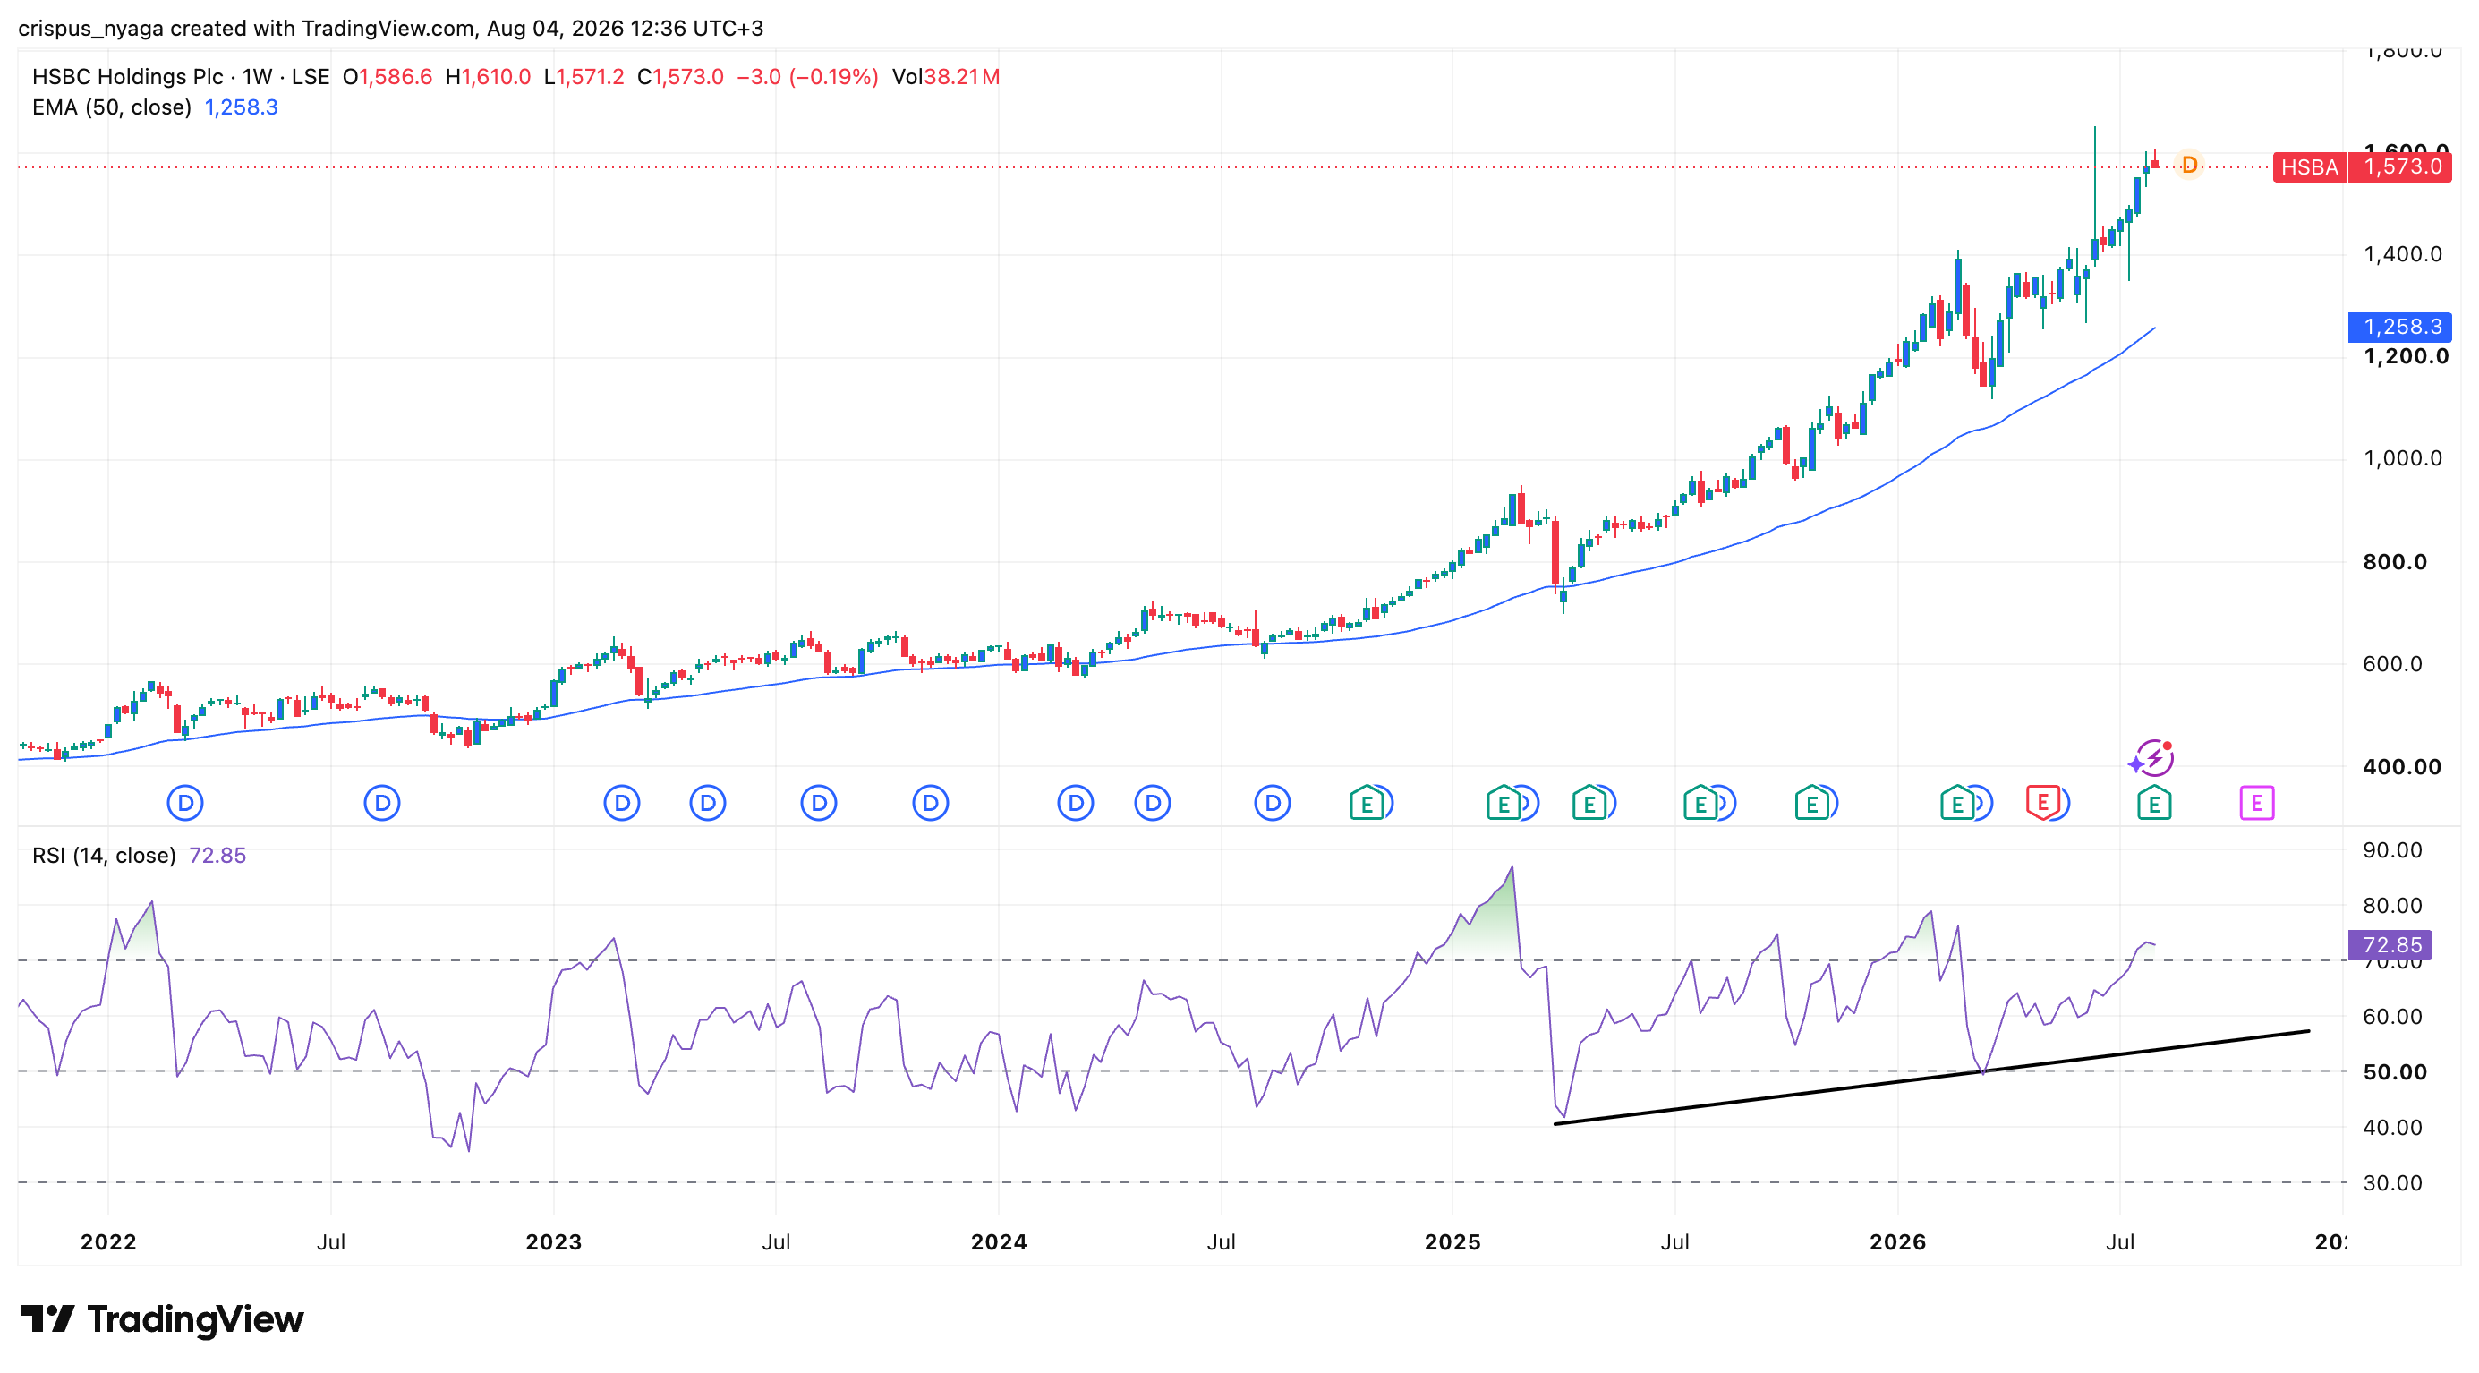Click the red earnings E marker
2479x1373 pixels.
pos(2043,803)
